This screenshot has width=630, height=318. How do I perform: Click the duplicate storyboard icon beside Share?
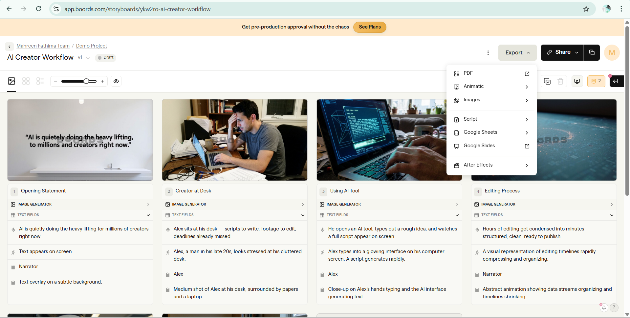pyautogui.click(x=592, y=52)
